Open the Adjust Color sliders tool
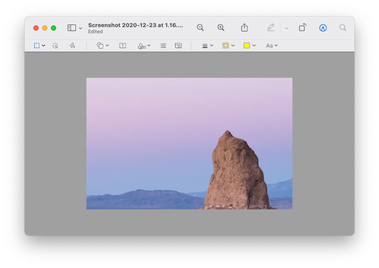Viewport: 379px width, 268px height. [x=163, y=45]
